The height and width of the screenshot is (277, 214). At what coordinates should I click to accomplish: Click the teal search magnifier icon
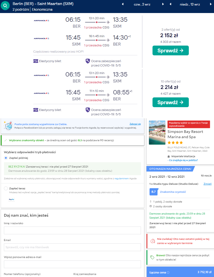click(5, 5)
